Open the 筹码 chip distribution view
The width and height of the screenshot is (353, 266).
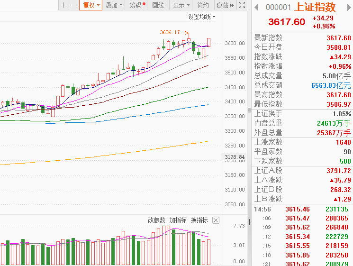click(137, 5)
